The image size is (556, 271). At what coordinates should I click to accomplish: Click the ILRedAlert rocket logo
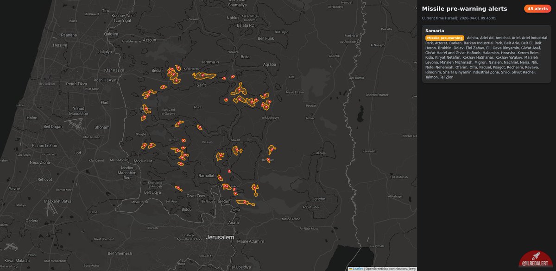coord(535,258)
